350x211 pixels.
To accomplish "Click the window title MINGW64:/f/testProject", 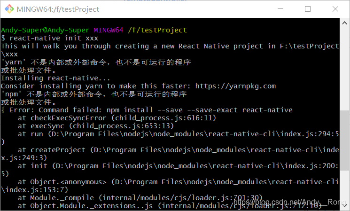I will pyautogui.click(x=58, y=9).
